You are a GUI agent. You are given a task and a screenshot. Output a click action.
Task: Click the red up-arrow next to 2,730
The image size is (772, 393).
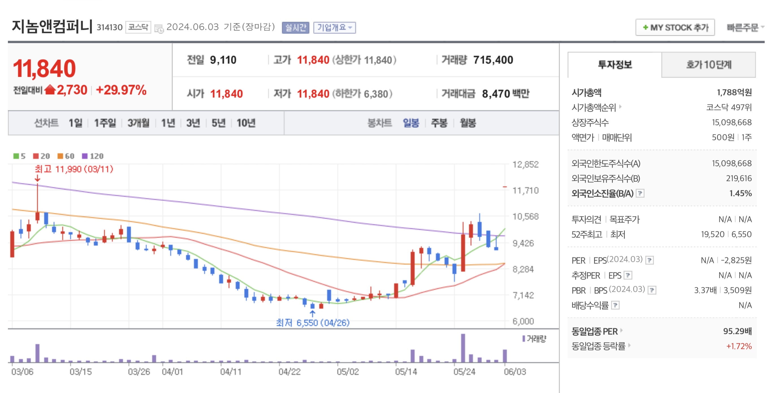click(x=50, y=90)
